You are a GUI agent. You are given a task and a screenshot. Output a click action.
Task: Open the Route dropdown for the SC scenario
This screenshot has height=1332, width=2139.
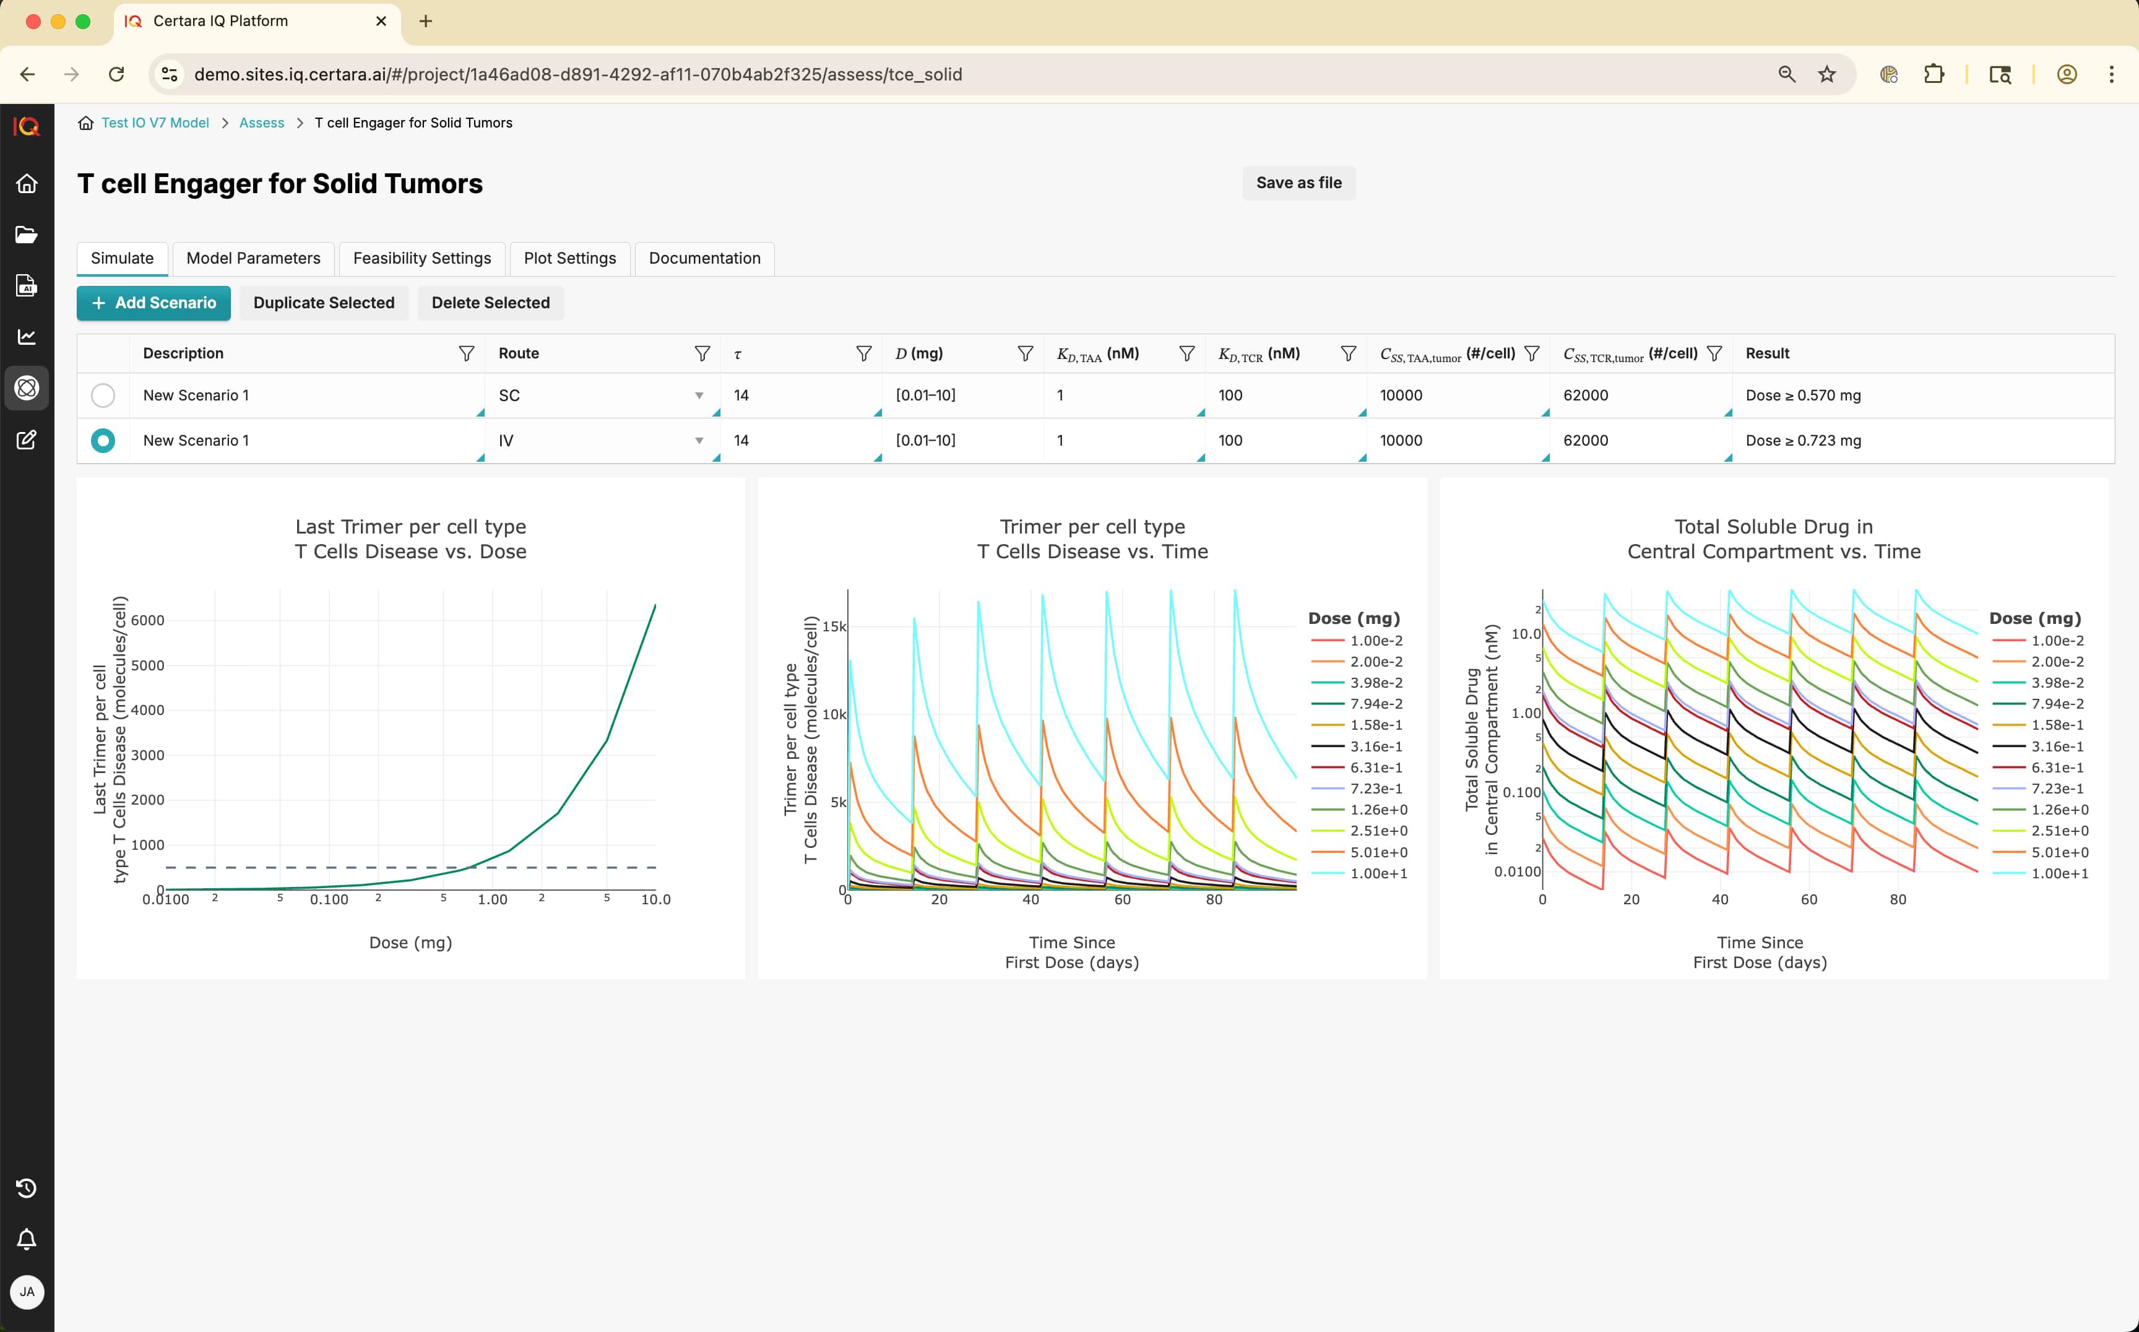click(699, 396)
